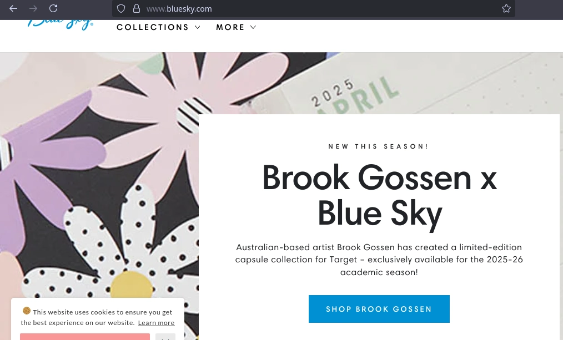Click the cookie emoji in the banner

(x=27, y=311)
